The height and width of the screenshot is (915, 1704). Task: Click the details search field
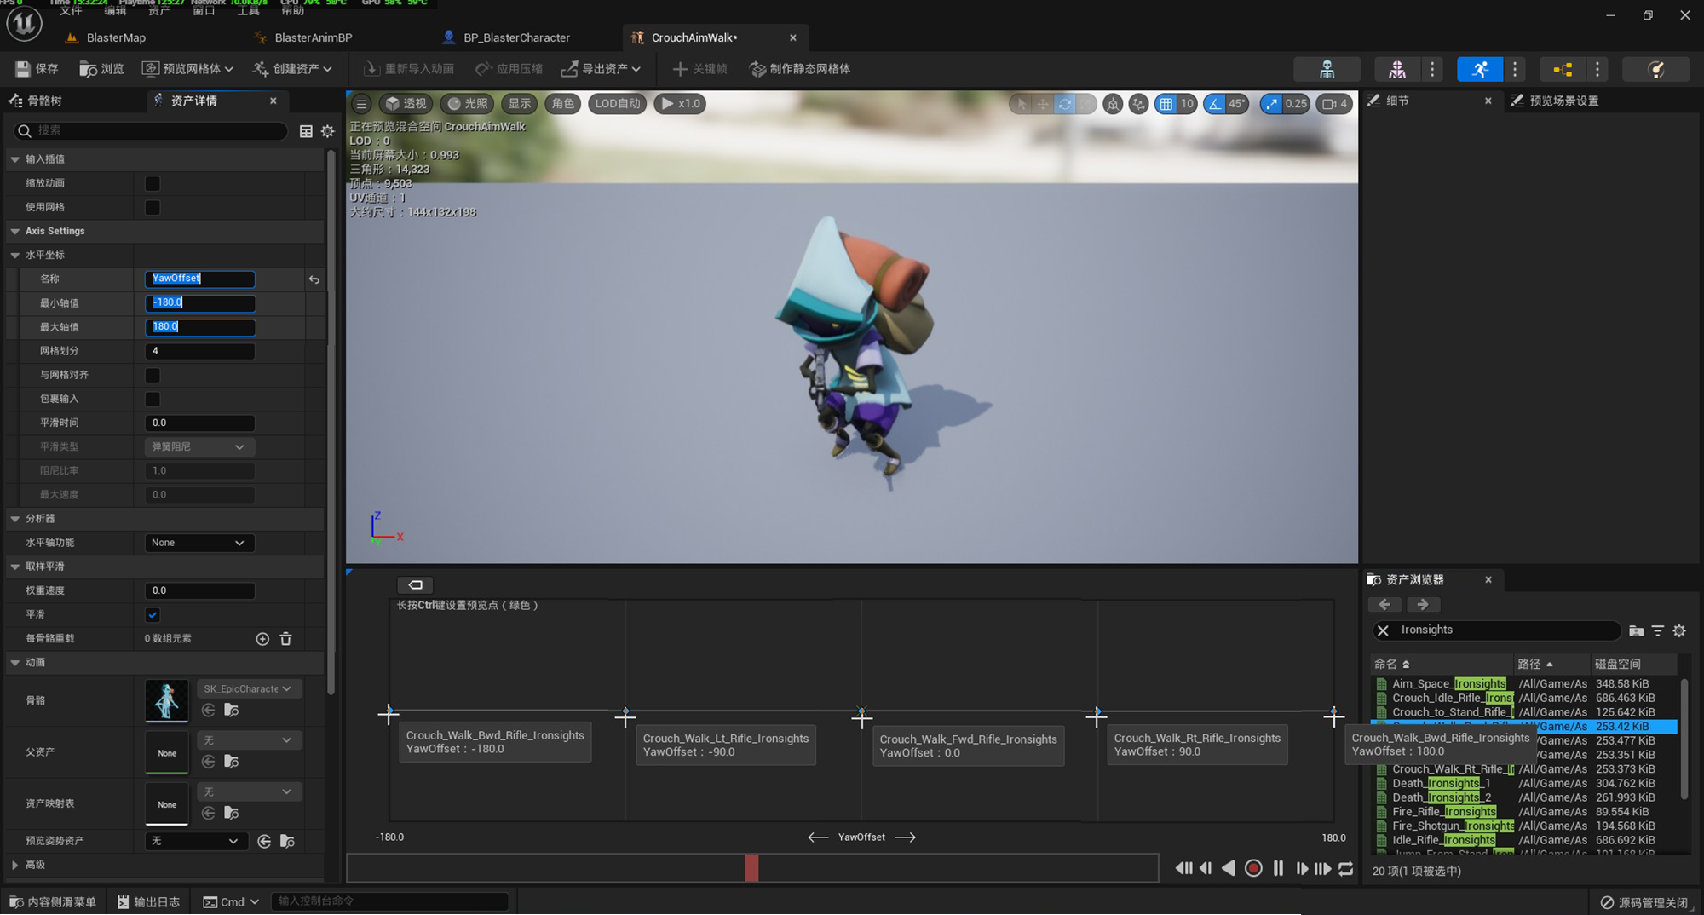coord(152,130)
